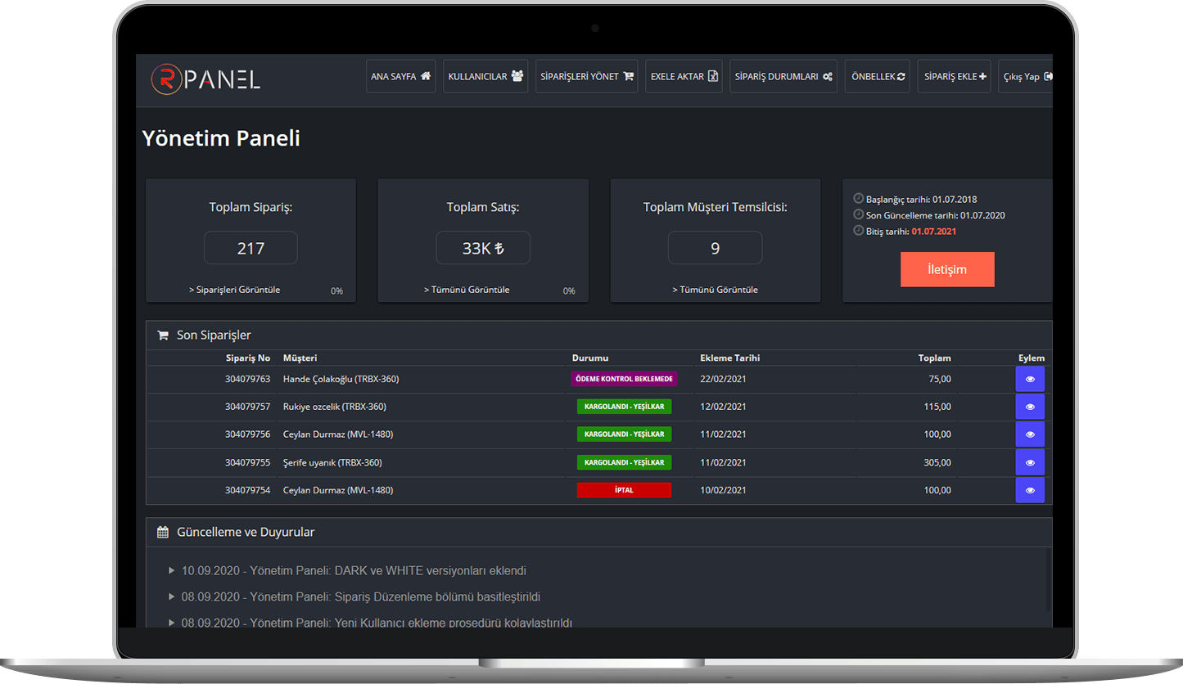1183x684 pixels.
Task: View order 304079756 with eye button
Action: coord(1030,434)
